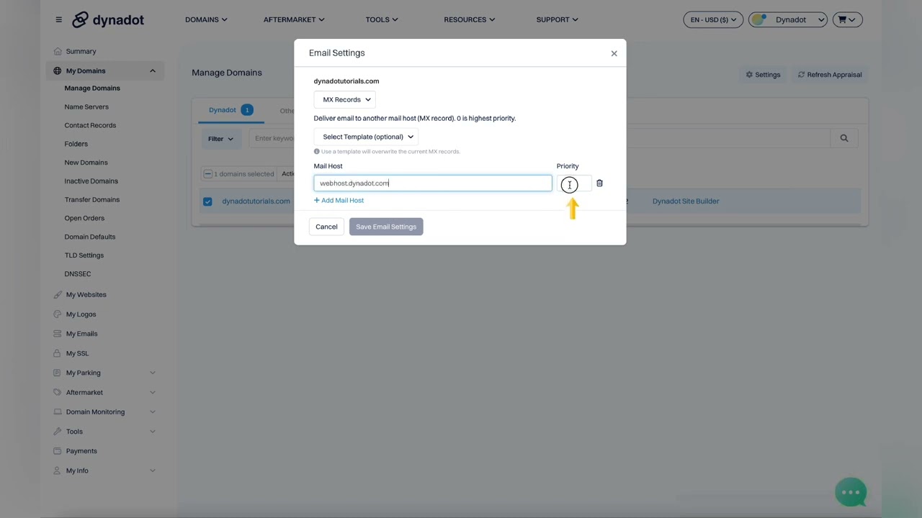Image resolution: width=922 pixels, height=518 pixels.
Task: Click the My Emails sidebar icon
Action: (x=58, y=334)
